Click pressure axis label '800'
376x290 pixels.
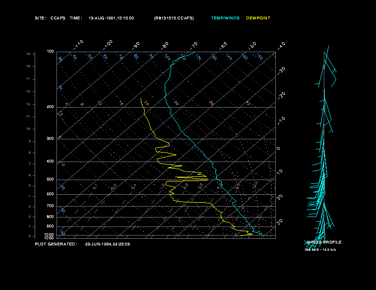click(x=50, y=217)
